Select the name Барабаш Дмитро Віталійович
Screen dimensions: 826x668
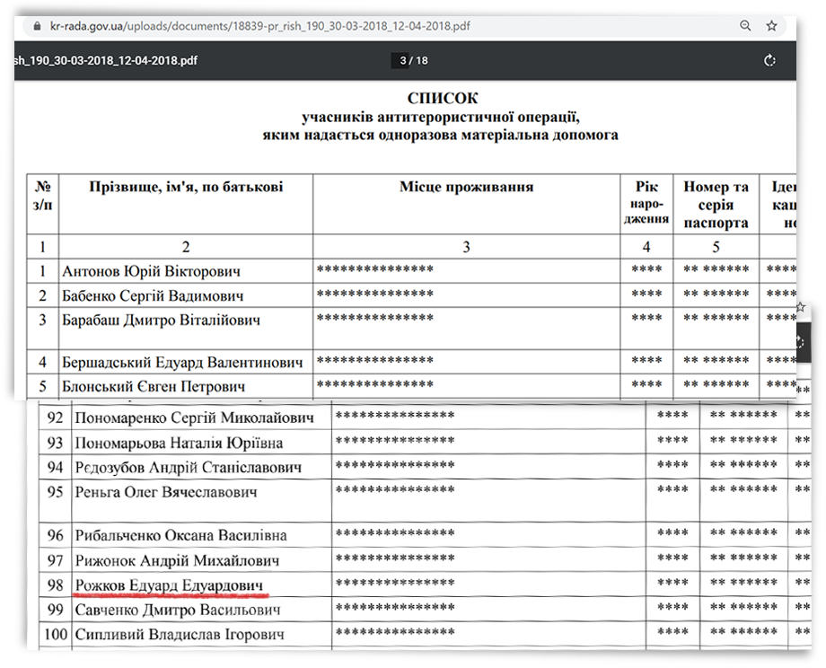(x=162, y=321)
